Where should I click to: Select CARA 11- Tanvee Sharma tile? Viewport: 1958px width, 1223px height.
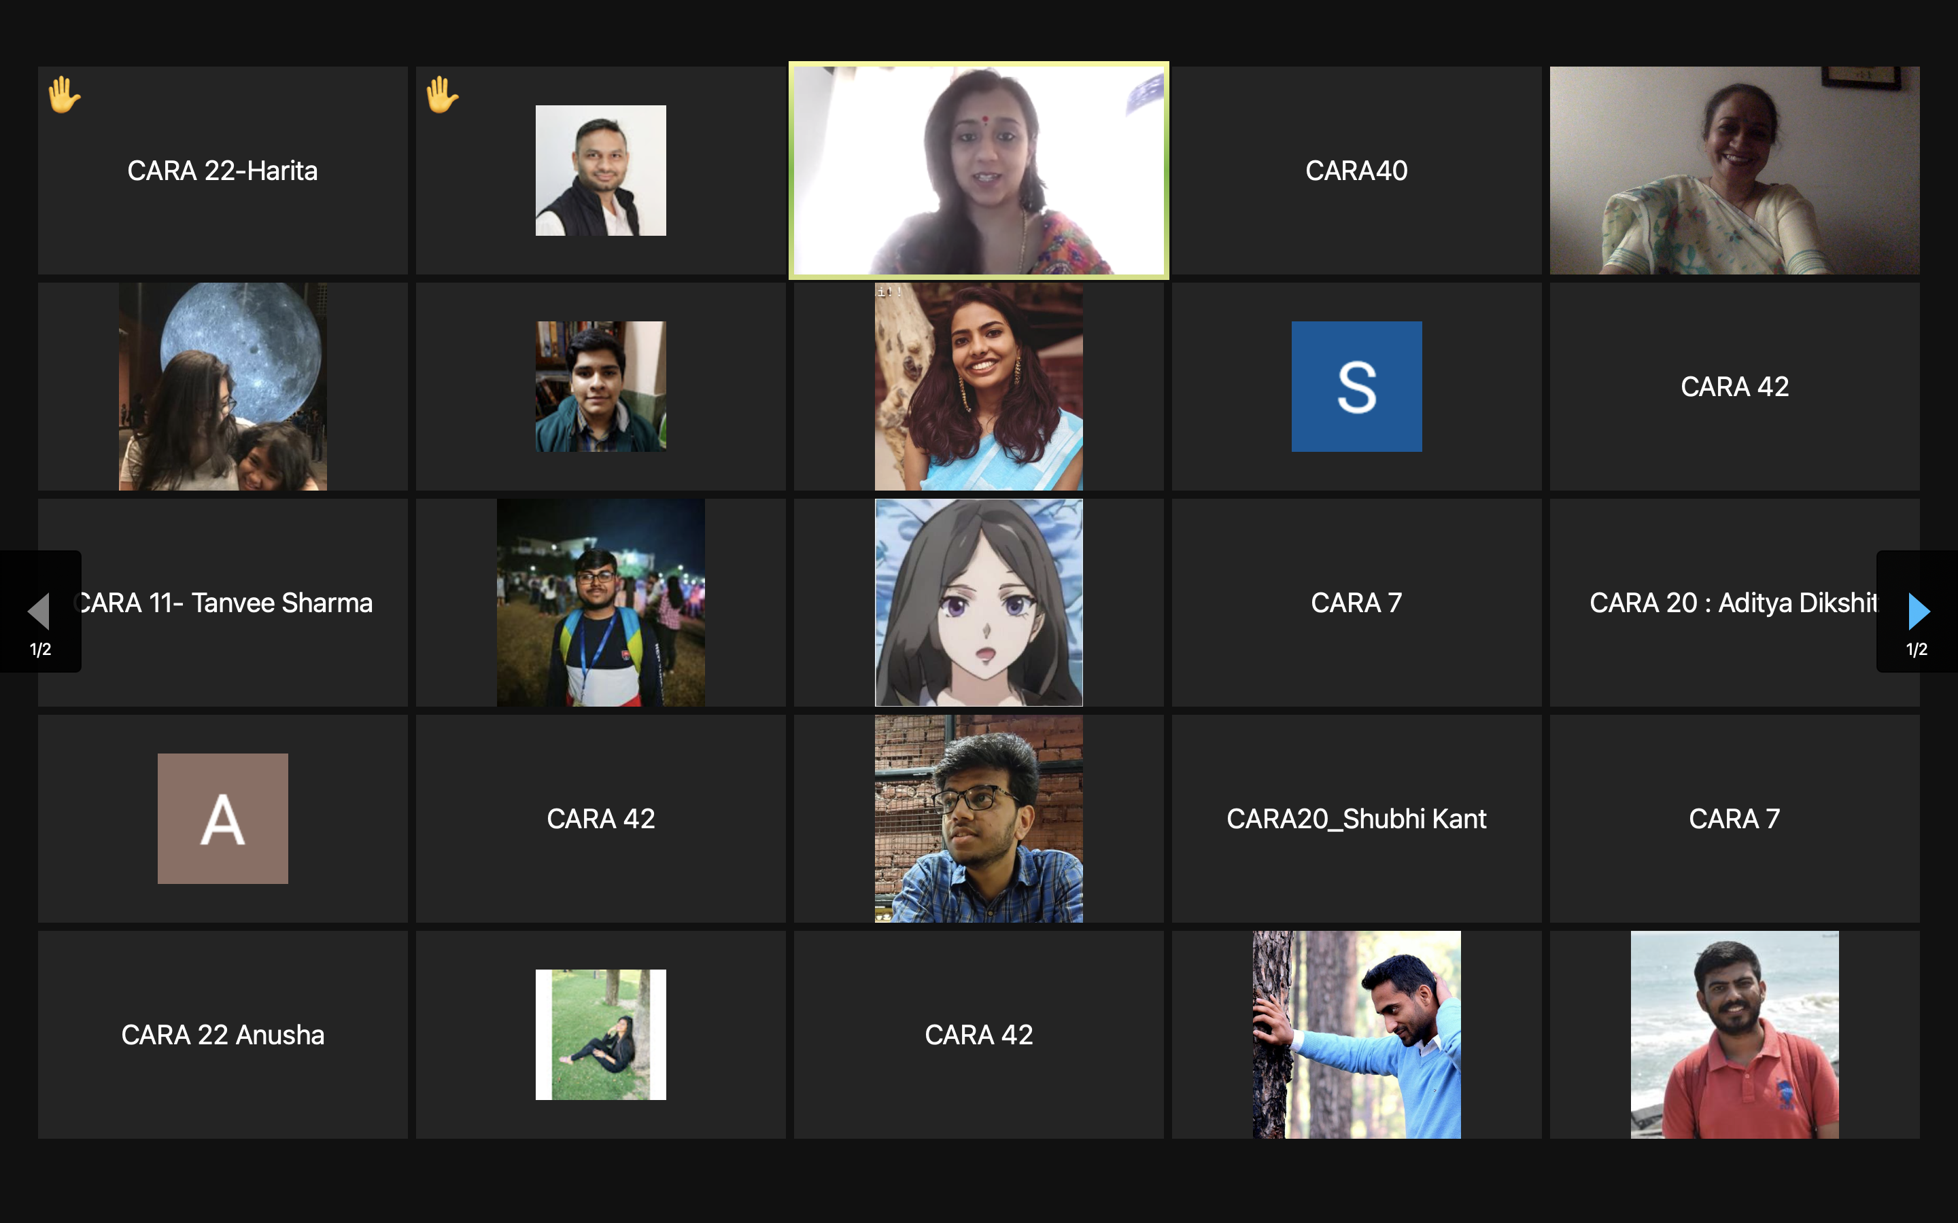pos(222,603)
